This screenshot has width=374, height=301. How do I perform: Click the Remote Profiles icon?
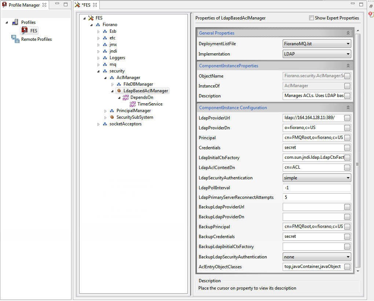[15, 39]
